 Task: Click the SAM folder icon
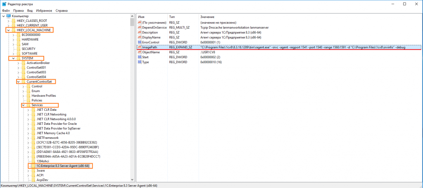tap(18, 44)
